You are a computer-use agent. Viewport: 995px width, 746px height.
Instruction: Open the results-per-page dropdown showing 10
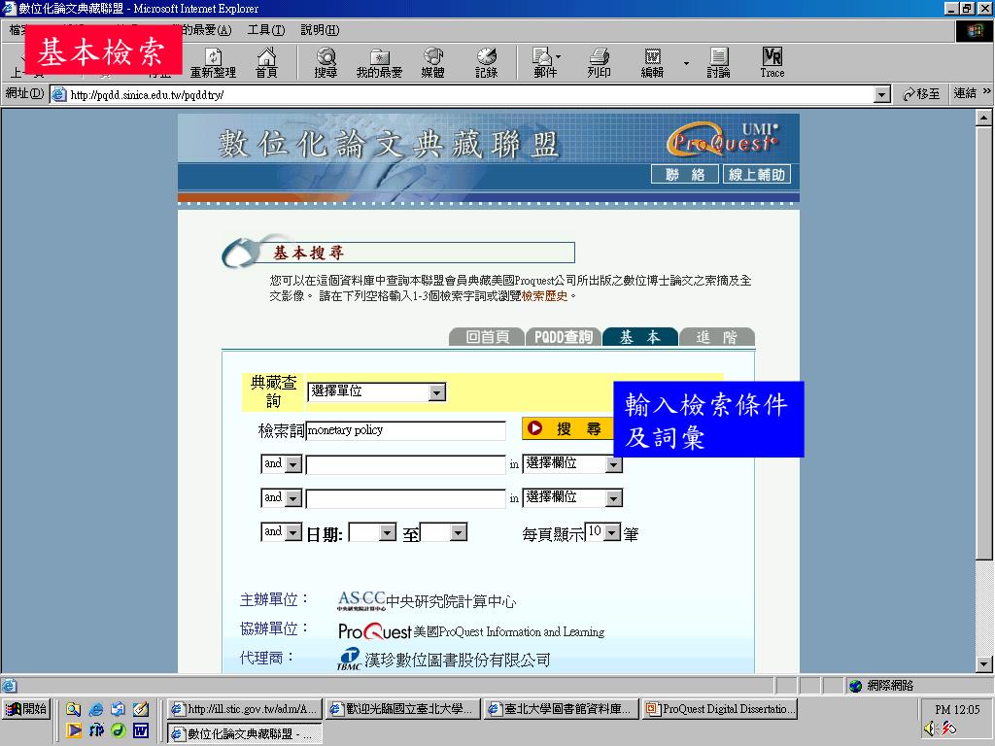(x=602, y=531)
